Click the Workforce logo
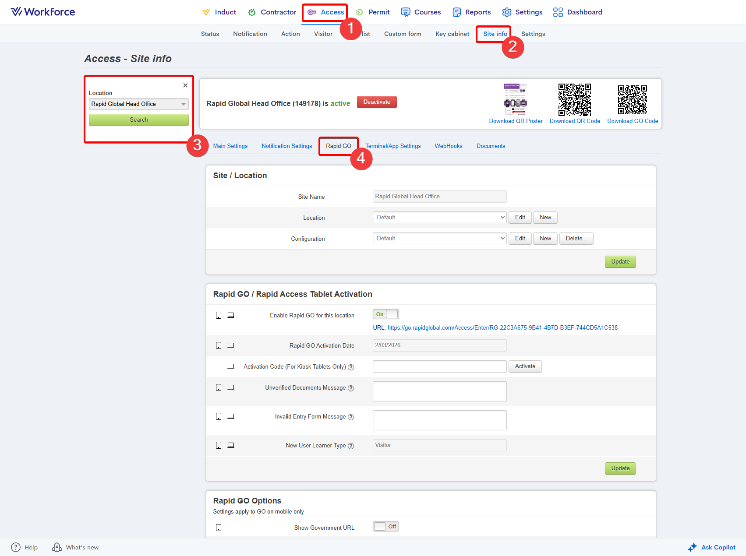The image size is (746, 556). coord(43,12)
